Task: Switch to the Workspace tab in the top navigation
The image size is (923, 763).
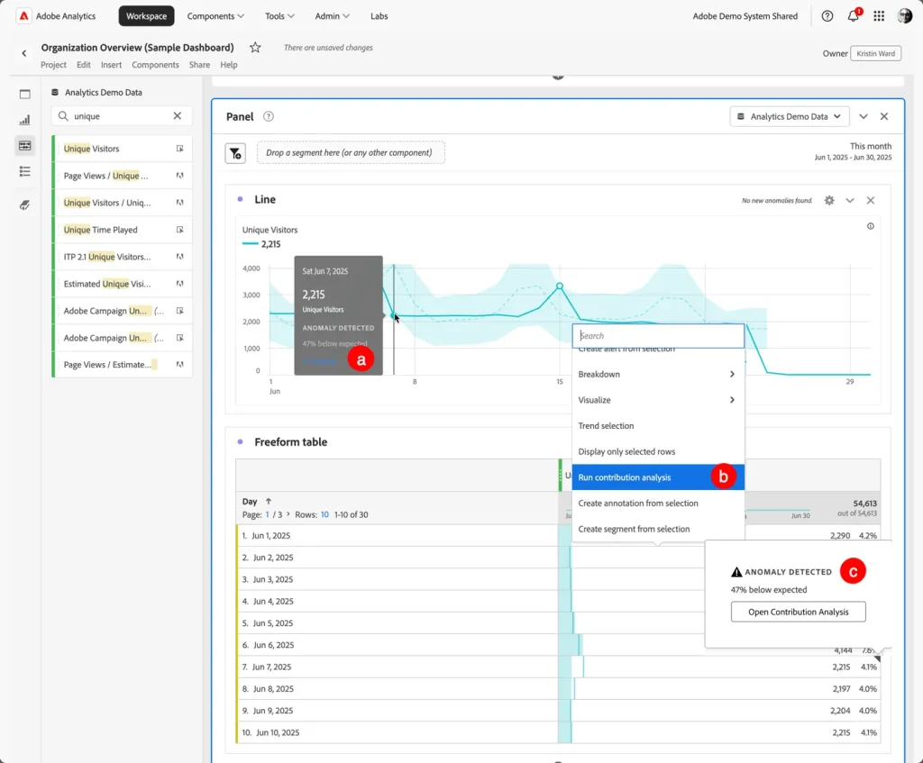Action: coord(146,15)
